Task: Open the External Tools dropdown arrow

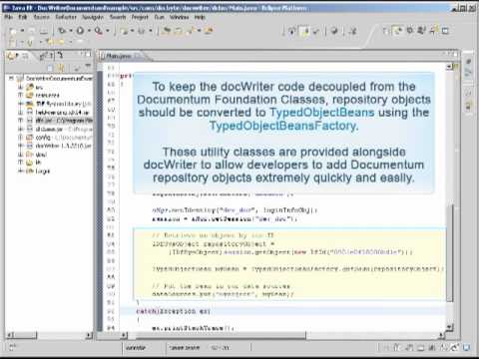Action: pos(108,31)
